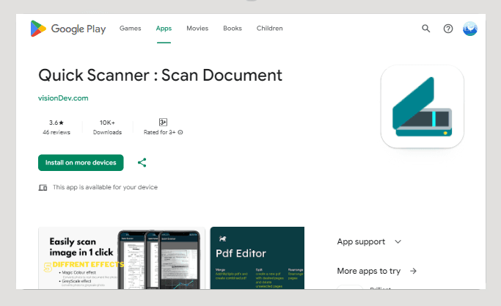Click the share icon next to Install
This screenshot has width=501, height=306.
point(142,162)
